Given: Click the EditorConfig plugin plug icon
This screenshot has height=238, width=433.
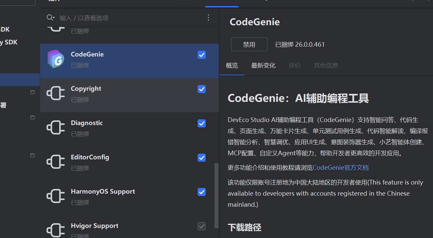Looking at the screenshot, I should tap(56, 162).
